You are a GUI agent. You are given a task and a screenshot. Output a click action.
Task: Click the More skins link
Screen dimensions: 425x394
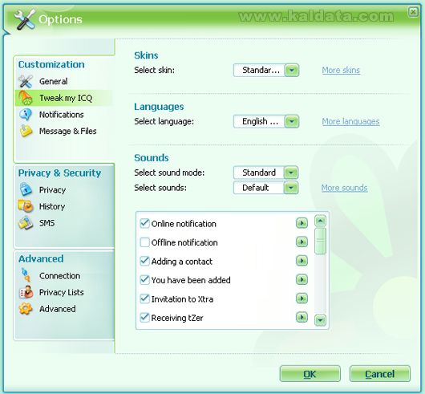341,71
